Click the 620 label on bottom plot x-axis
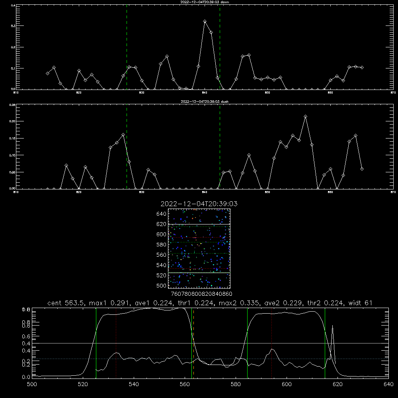The image size is (398, 398). [x=338, y=384]
